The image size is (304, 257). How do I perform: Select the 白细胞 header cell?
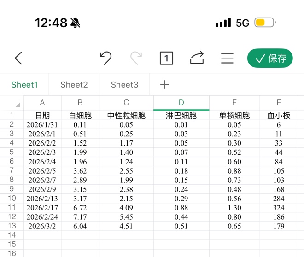pyautogui.click(x=80, y=116)
